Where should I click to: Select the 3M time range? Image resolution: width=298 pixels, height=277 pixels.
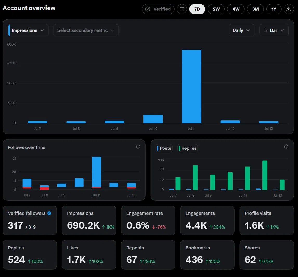[255, 9]
